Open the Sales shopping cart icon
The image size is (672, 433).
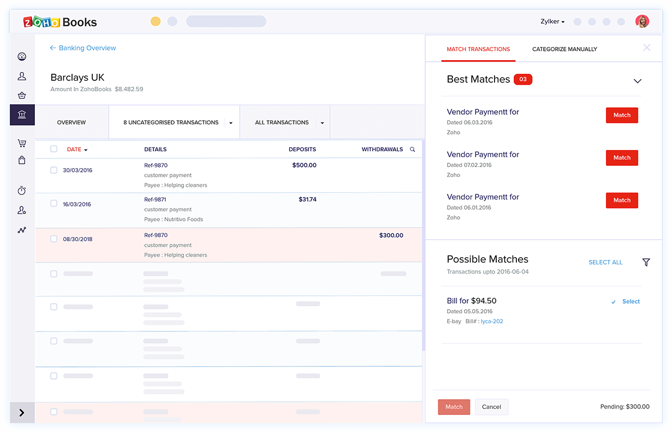(x=22, y=144)
